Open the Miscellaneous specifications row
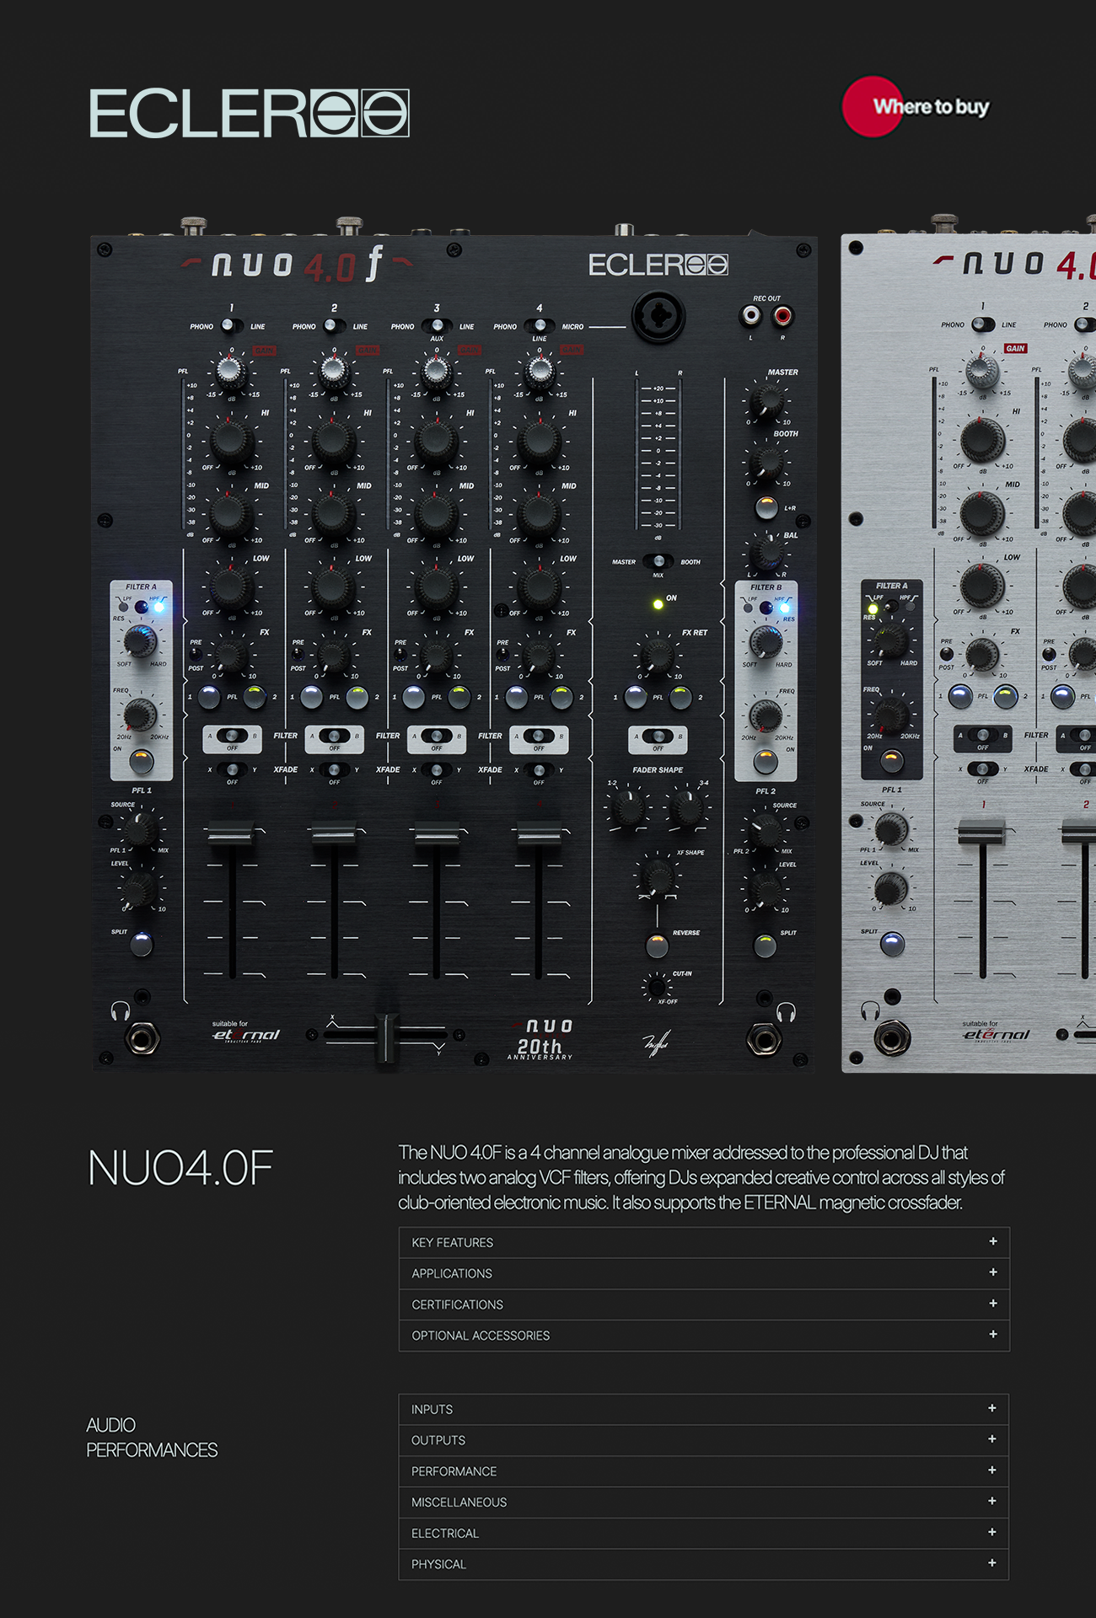1096x1618 pixels. [x=703, y=1502]
